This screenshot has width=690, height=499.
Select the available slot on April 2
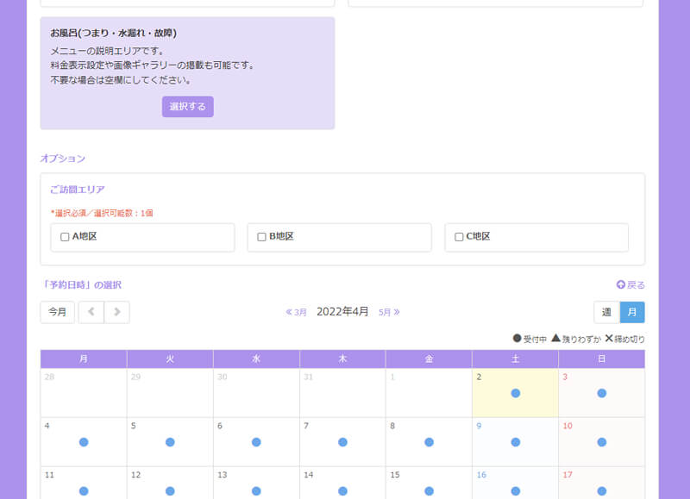(x=515, y=393)
